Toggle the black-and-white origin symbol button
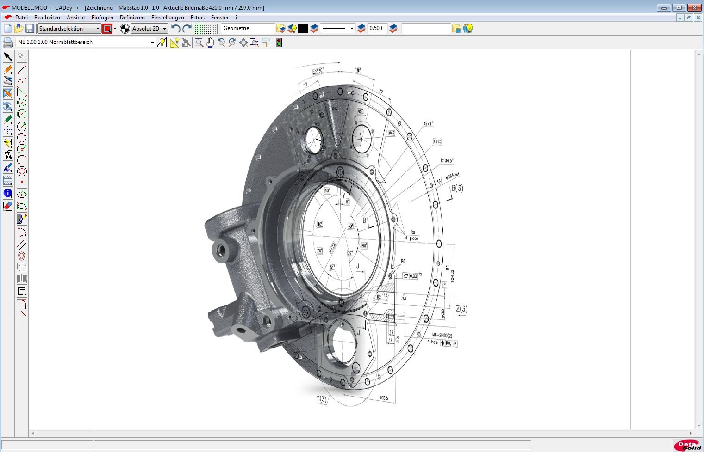The image size is (704, 452). coord(125,29)
